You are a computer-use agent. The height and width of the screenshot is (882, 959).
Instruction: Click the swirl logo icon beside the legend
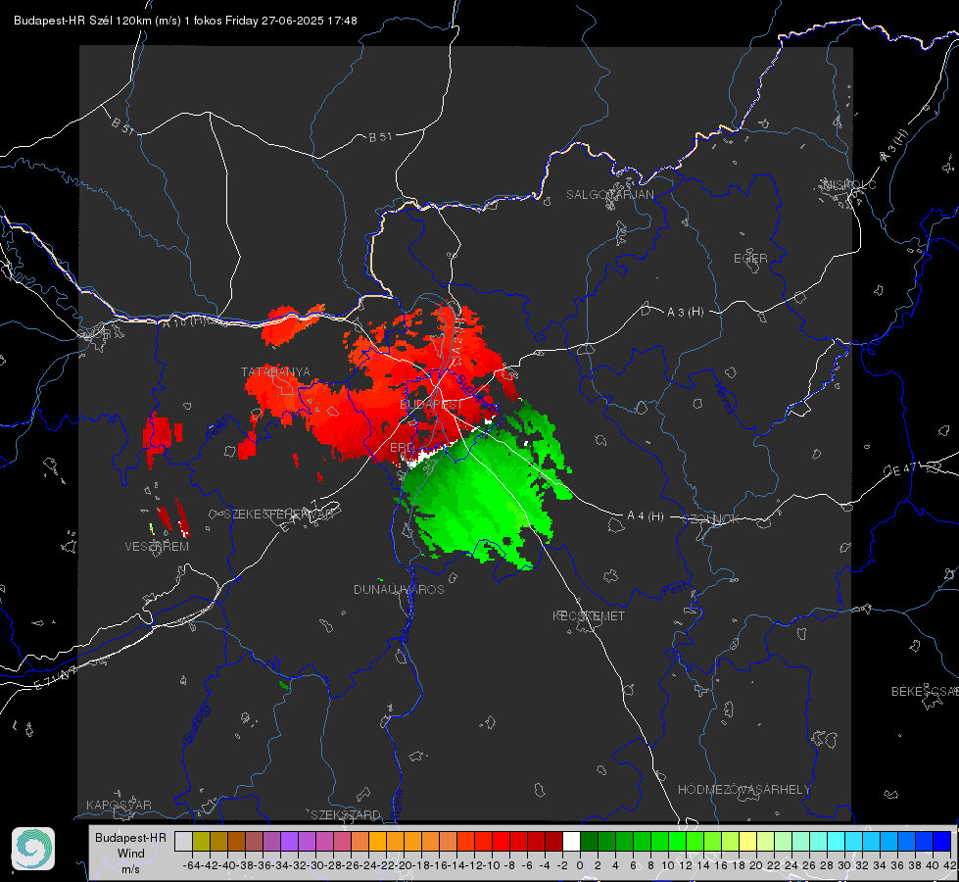pos(33,849)
